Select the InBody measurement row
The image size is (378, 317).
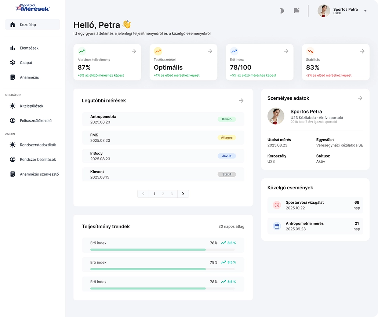click(x=163, y=156)
